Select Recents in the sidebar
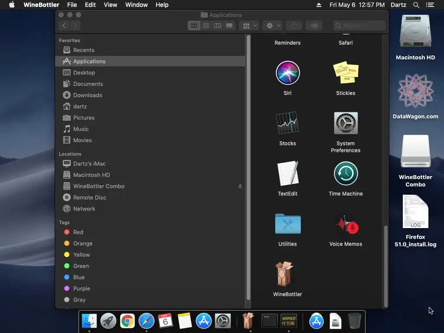Image resolution: width=444 pixels, height=333 pixels. pos(150,50)
